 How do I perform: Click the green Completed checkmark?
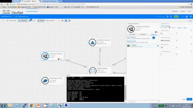pyautogui.click(x=128, y=46)
